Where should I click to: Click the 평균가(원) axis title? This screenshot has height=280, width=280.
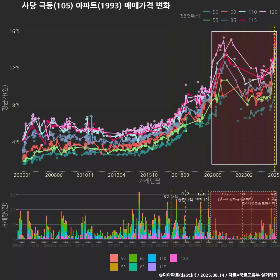click(x=5, y=98)
